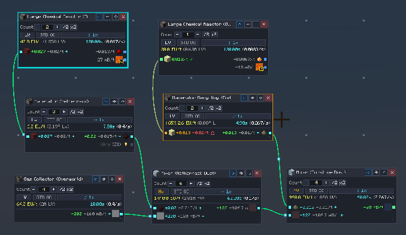Toggle blue-highlighted header button on cyan-outlined Large Chemical Reactor
Screen dimensions: 406x235
pos(99,17)
